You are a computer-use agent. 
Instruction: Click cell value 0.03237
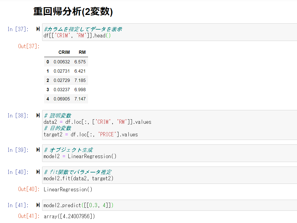(62, 90)
